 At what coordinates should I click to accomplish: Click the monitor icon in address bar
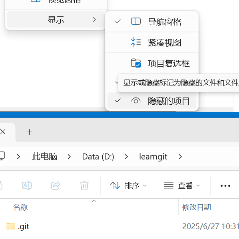tap(2, 156)
